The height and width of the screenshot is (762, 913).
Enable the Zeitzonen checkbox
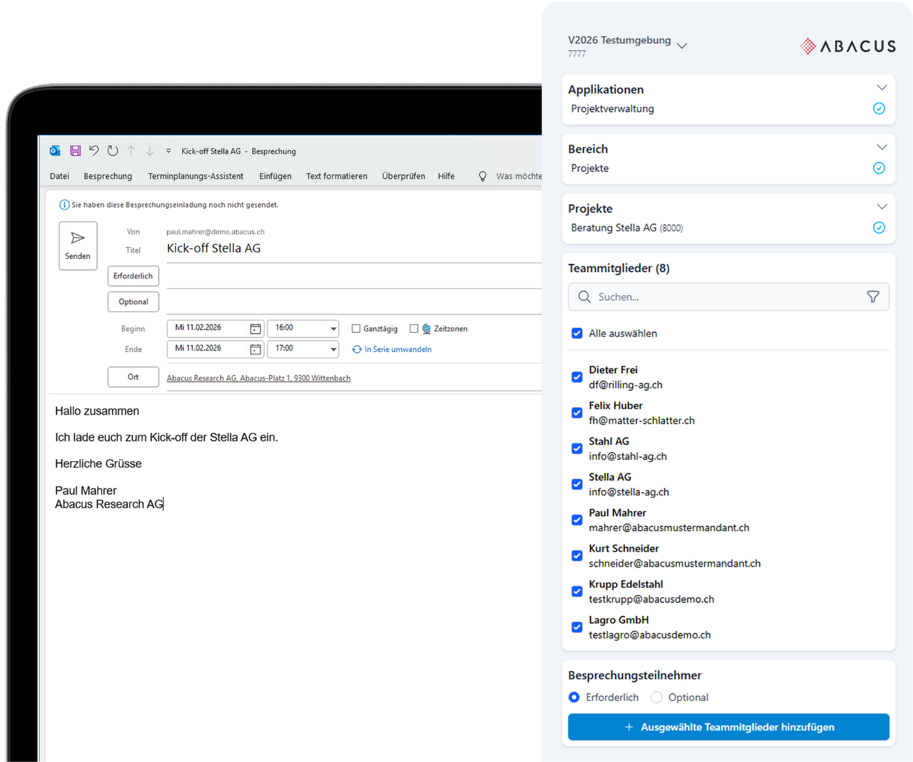point(414,329)
